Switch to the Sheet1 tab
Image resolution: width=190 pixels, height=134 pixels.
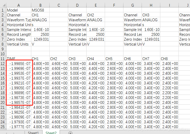tap(33, 133)
